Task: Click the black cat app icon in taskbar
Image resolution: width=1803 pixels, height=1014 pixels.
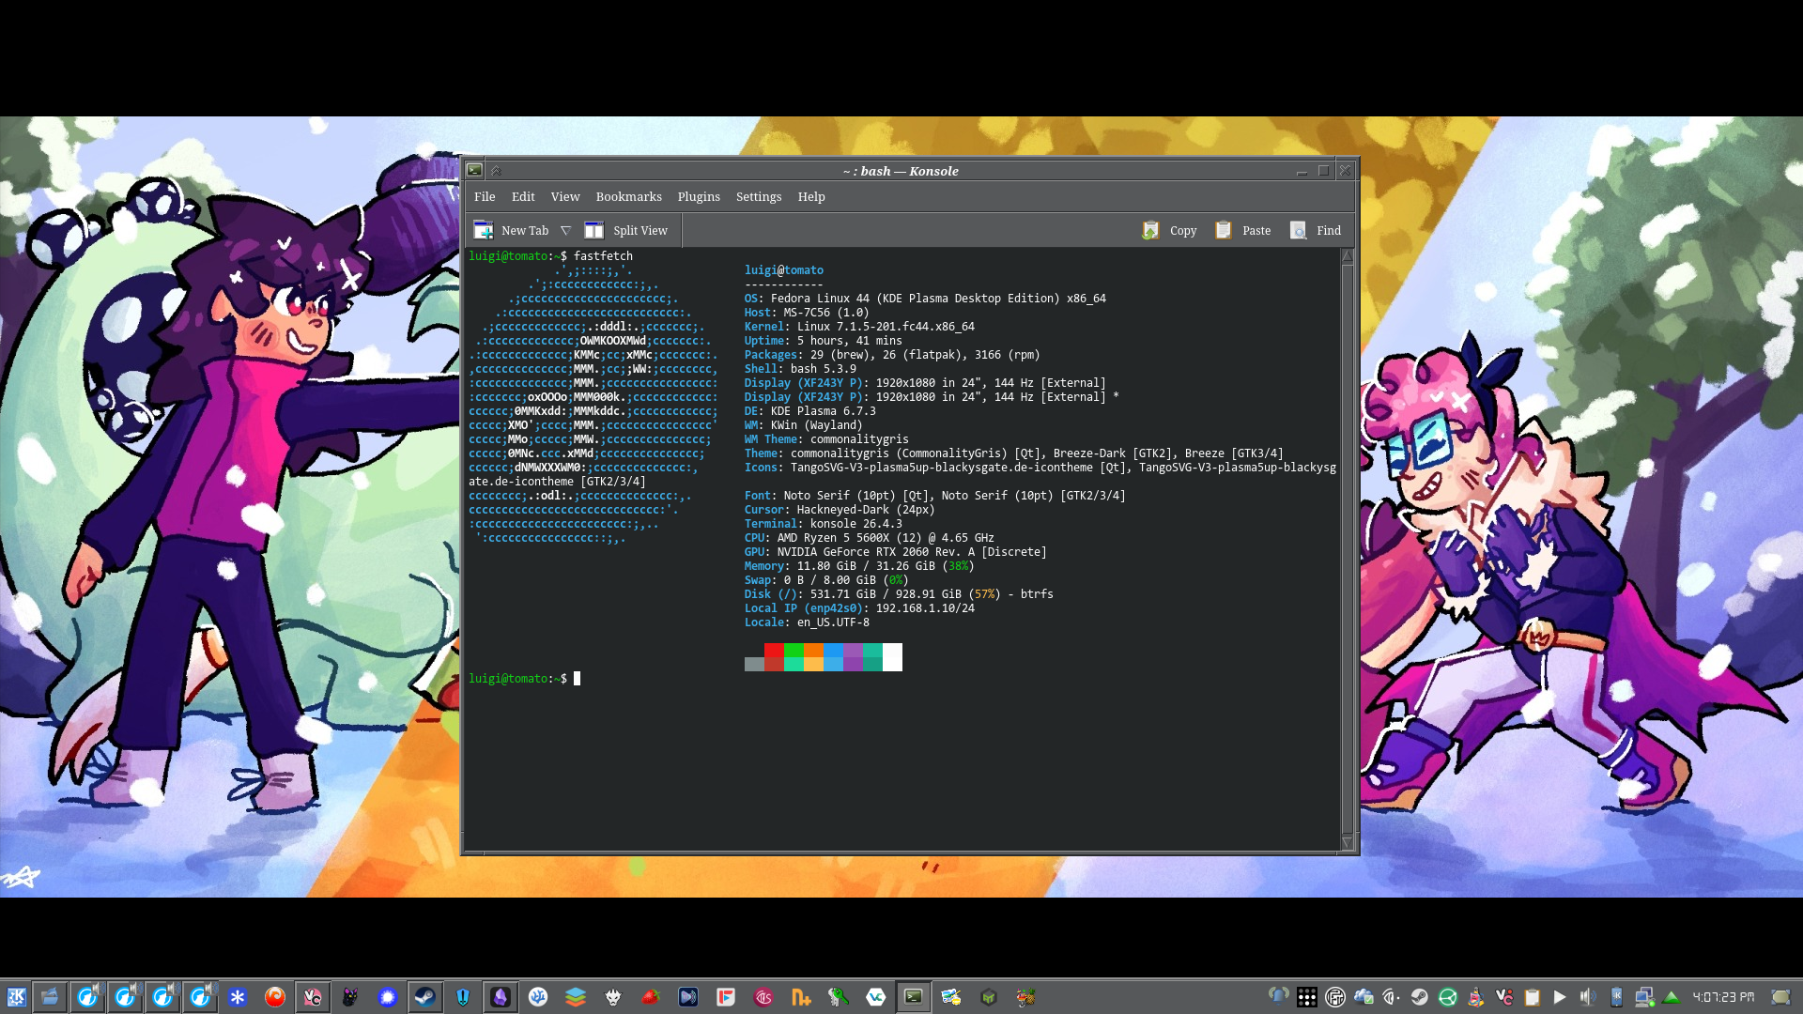Action: pyautogui.click(x=350, y=997)
